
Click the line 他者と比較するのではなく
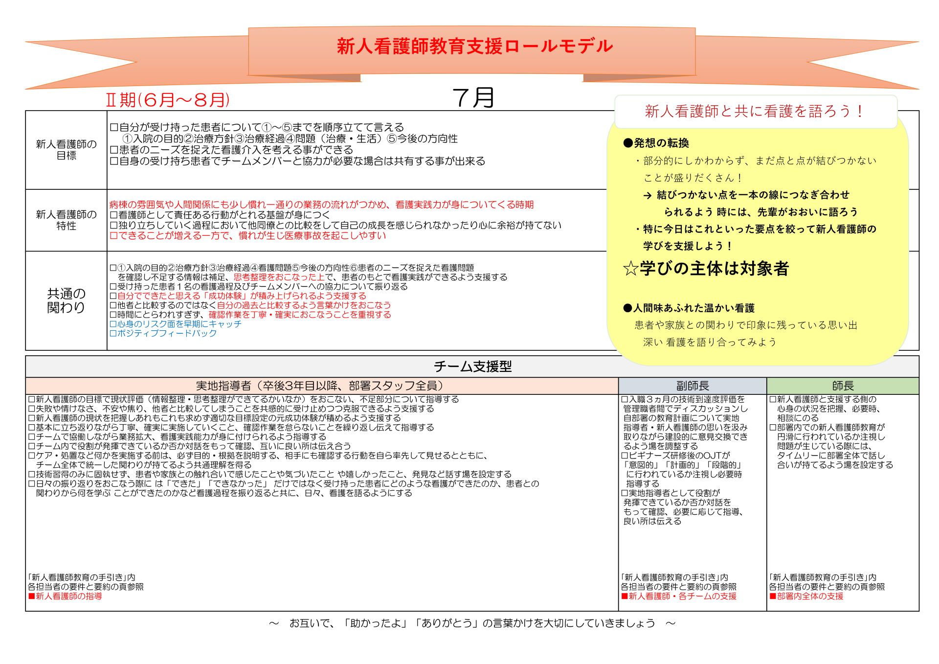tap(250, 305)
